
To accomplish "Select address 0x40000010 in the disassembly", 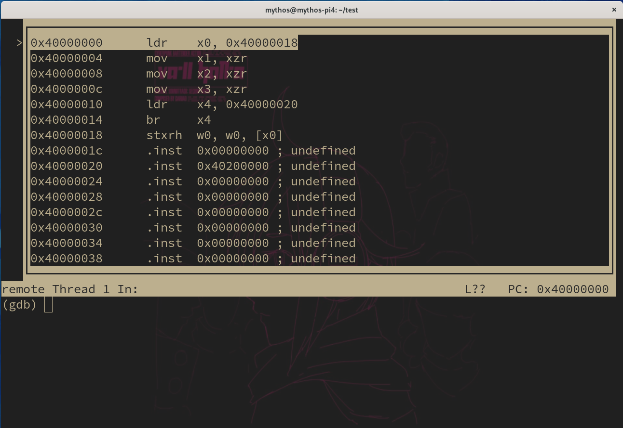I will click(67, 104).
